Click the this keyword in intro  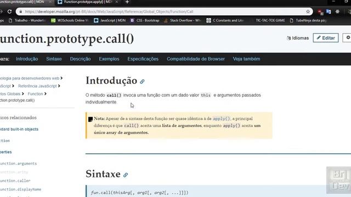pyautogui.click(x=206, y=95)
